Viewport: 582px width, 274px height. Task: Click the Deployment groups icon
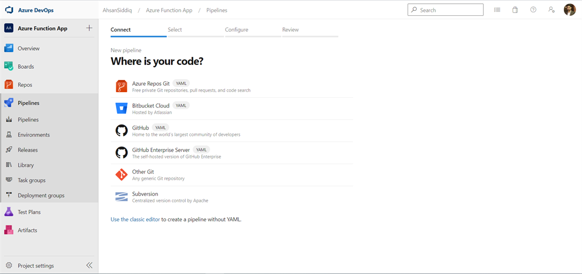coord(9,196)
